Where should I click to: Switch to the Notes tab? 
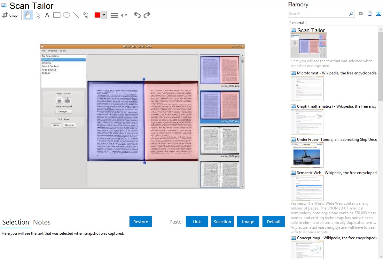click(42, 222)
